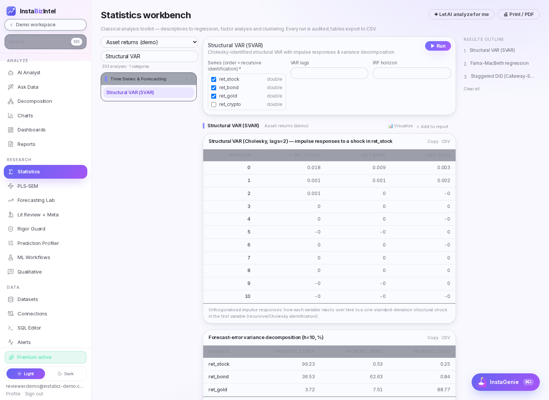The width and height of the screenshot is (549, 400).
Task: Uncheck the ret_bond series checkbox
Action: click(214, 88)
